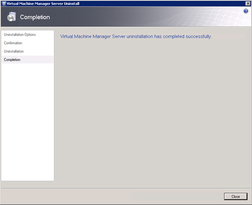The height and width of the screenshot is (205, 252).
Task: Close the window using the title bar X
Action: [248, 4]
